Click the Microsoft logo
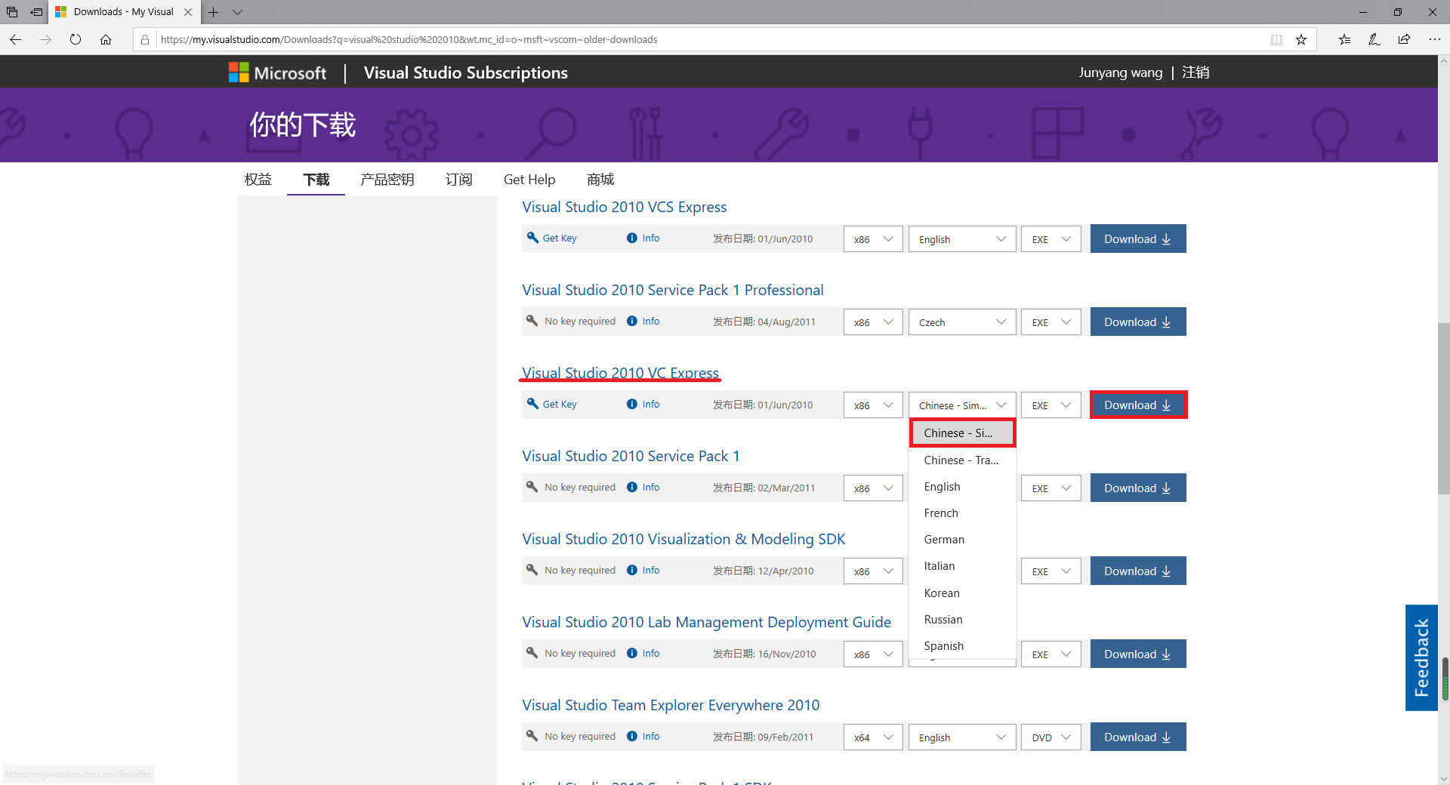Screen dimensions: 1450x785 coord(277,72)
